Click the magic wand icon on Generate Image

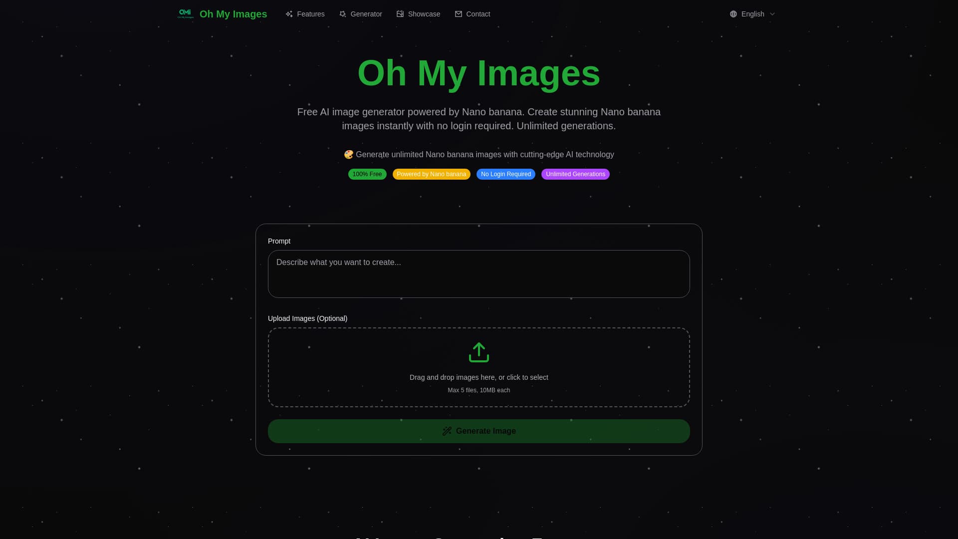447,431
